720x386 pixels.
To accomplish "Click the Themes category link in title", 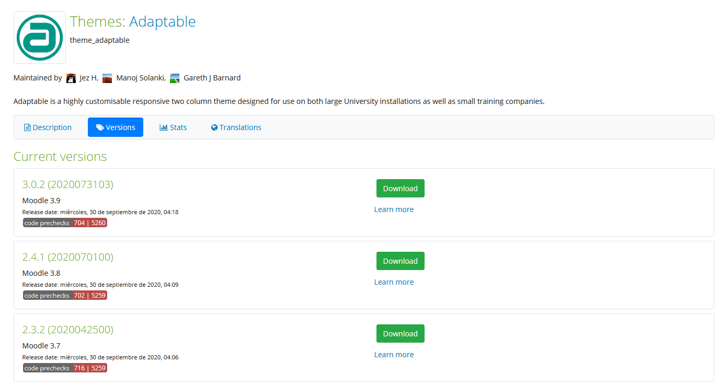I will coord(97,21).
